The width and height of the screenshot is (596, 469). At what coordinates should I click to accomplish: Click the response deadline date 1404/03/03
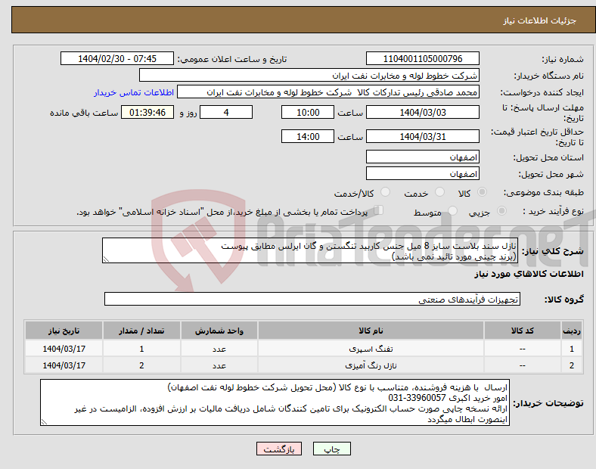coord(422,112)
